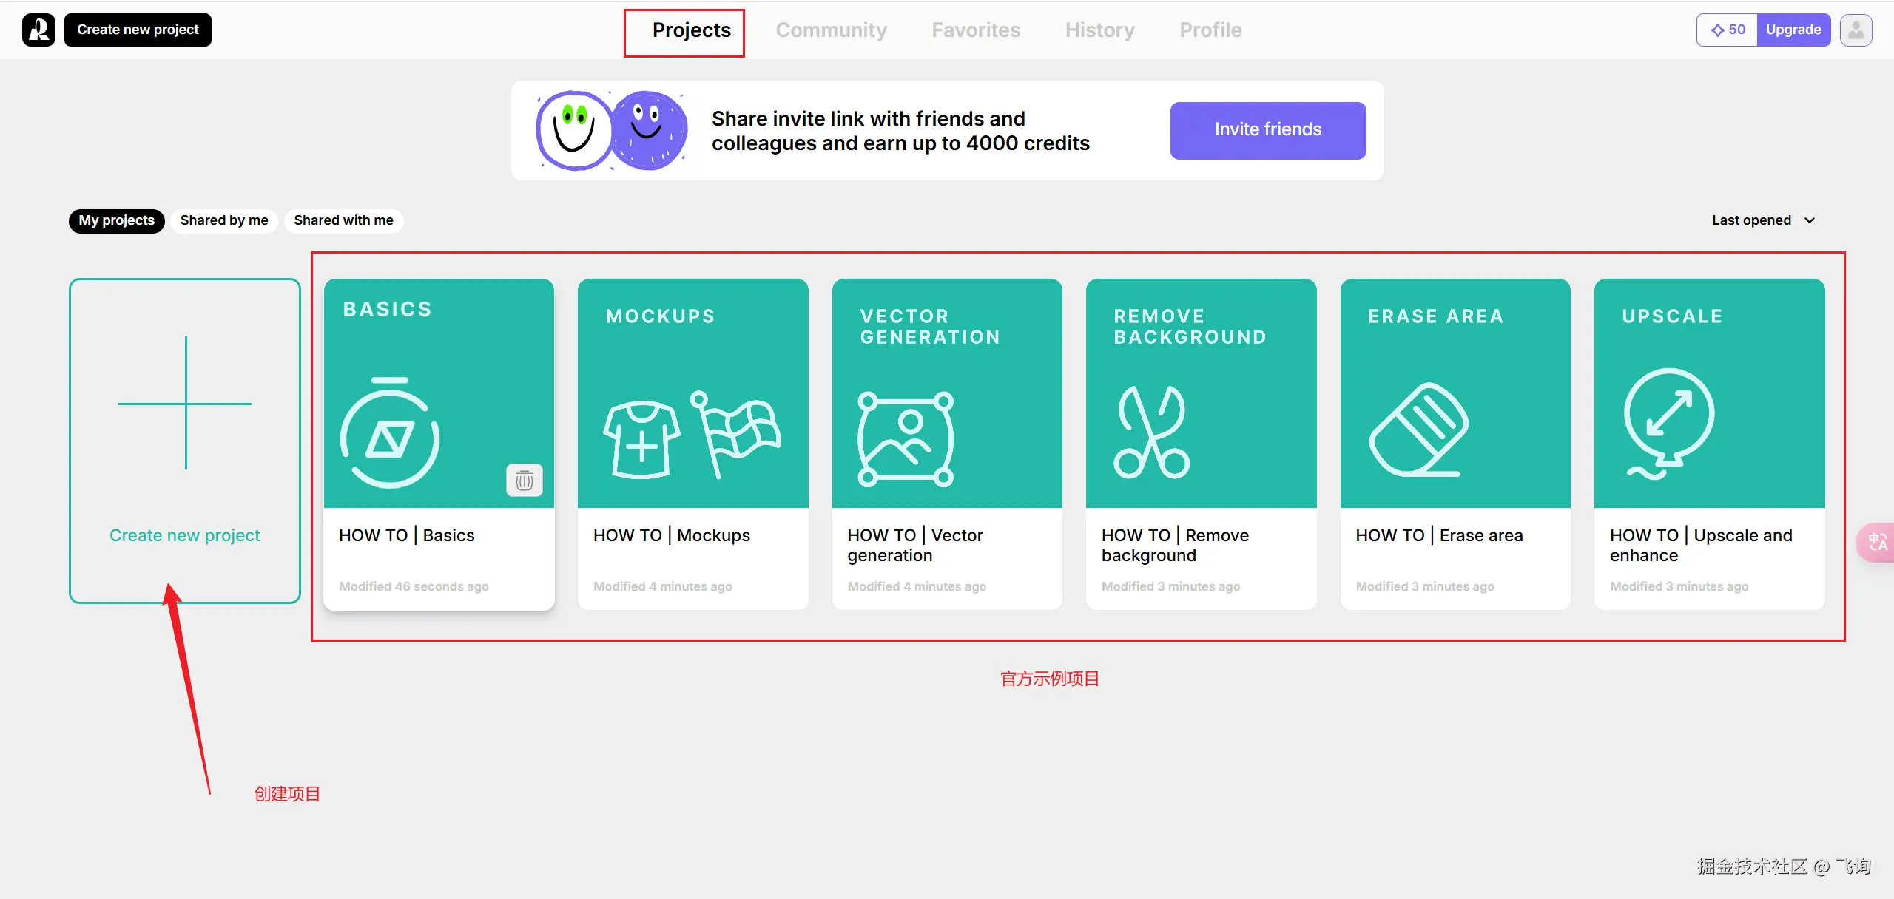Expand the Last opened sort dropdown
The width and height of the screenshot is (1894, 899).
pyautogui.click(x=1751, y=220)
